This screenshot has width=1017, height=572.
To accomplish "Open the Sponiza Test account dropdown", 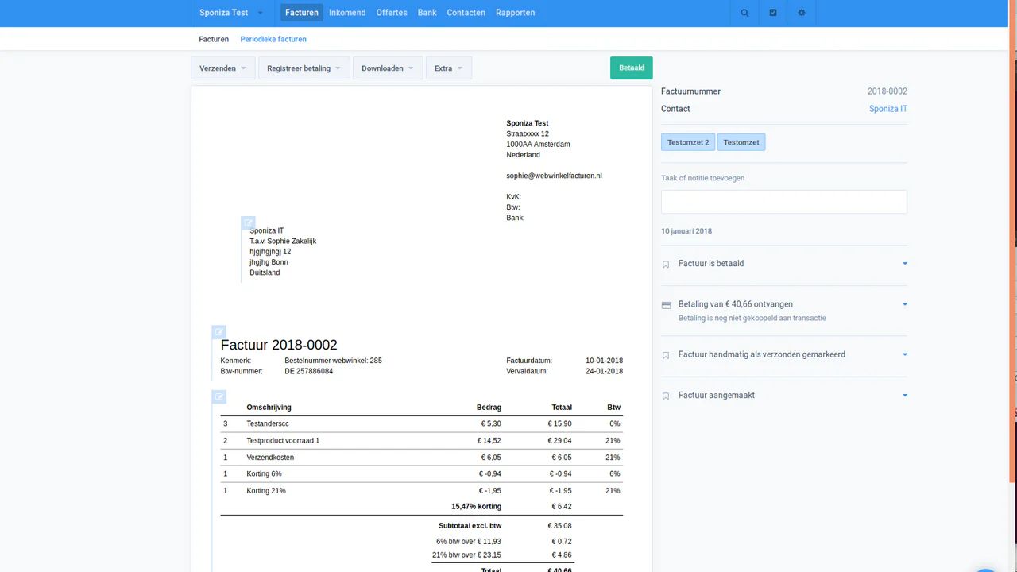I will tap(231, 13).
